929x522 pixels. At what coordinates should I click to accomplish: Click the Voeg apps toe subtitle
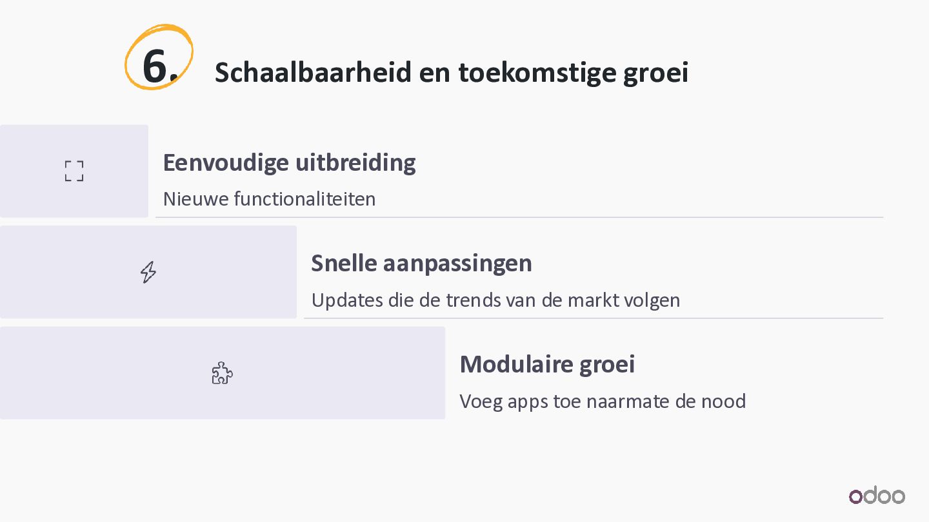603,401
